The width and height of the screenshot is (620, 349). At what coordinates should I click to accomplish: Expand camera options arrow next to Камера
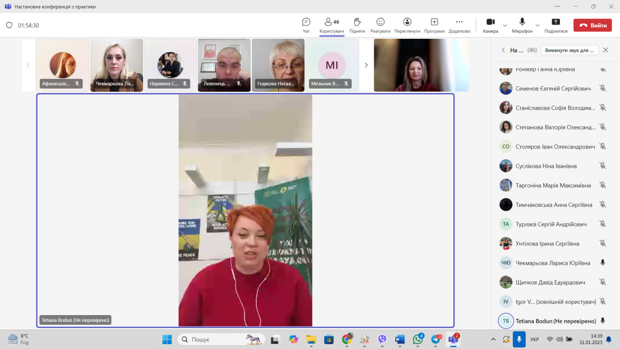505,25
